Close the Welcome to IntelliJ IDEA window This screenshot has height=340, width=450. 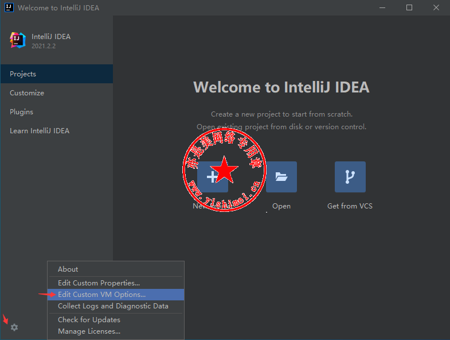(436, 8)
